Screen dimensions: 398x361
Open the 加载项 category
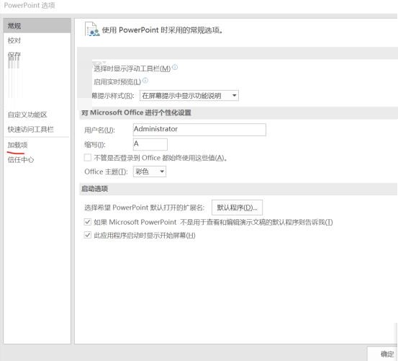17,145
